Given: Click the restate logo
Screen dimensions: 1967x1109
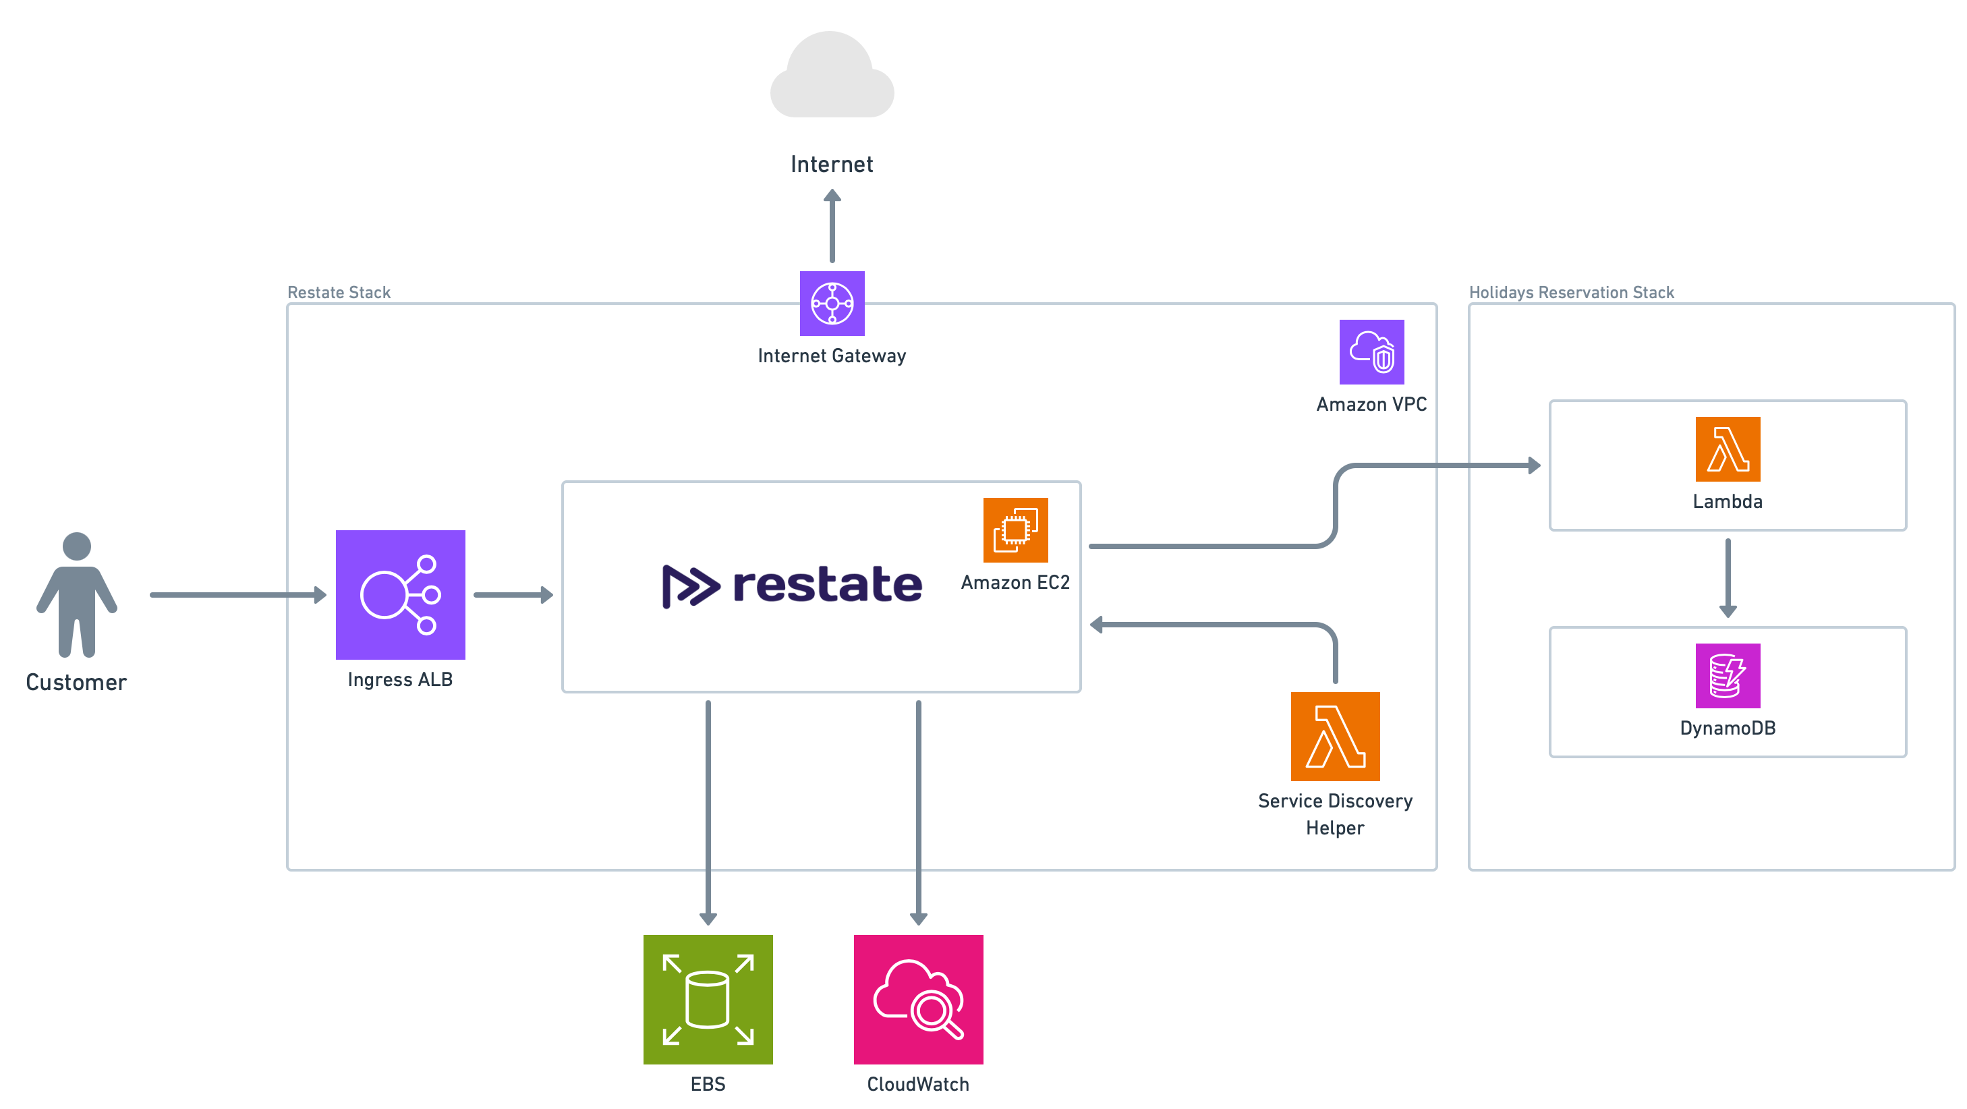Looking at the screenshot, I should tap(792, 586).
